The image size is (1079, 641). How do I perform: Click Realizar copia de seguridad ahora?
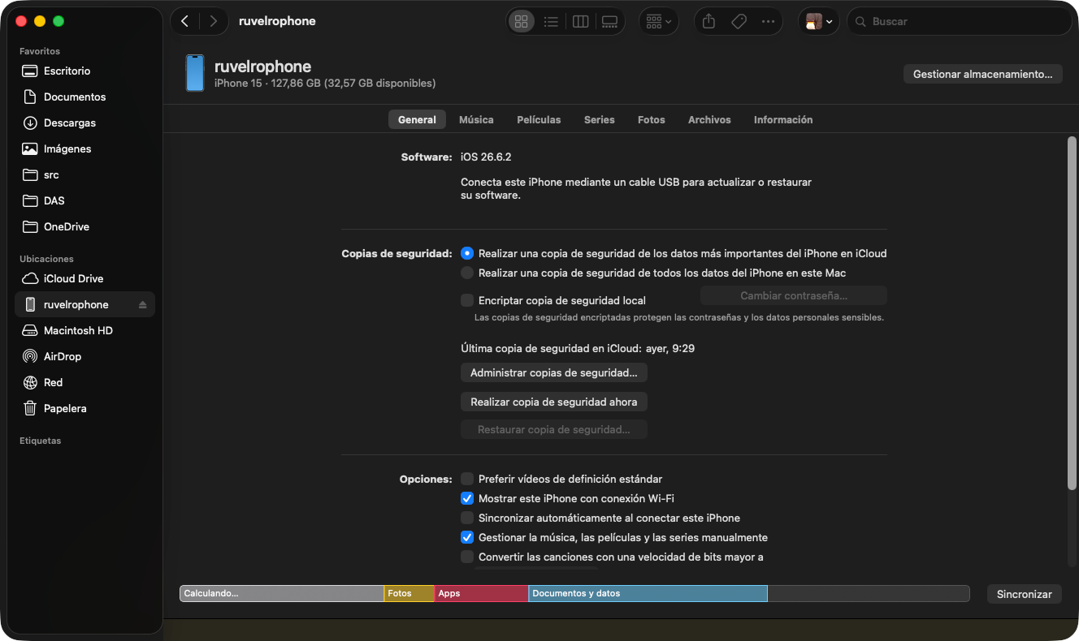coord(554,402)
